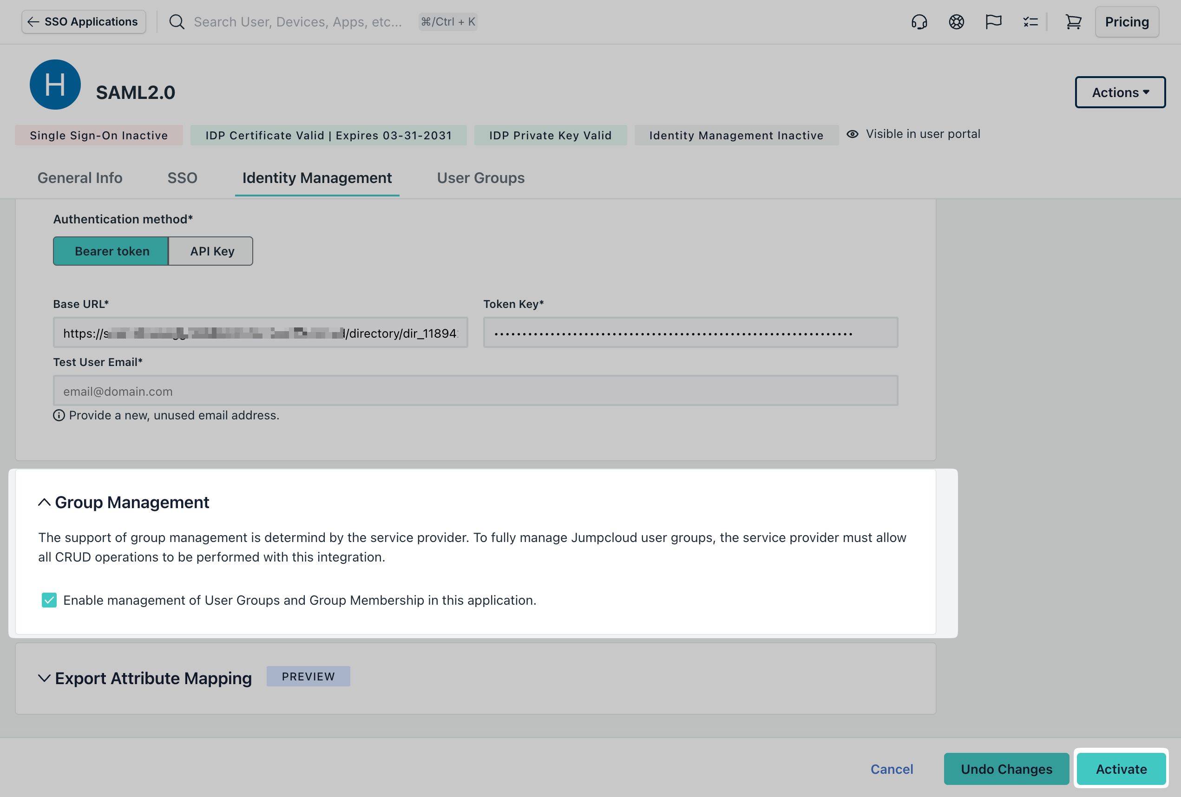Open the Actions dropdown
The image size is (1181, 797).
coord(1120,92)
